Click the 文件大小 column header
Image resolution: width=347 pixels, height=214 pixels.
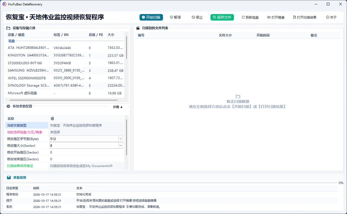225,35
